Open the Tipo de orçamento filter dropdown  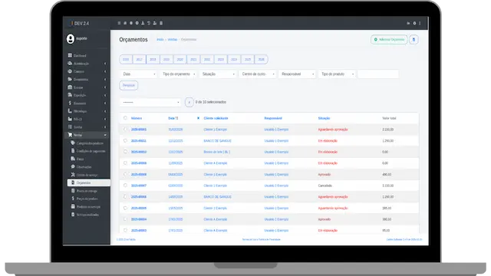[178, 74]
